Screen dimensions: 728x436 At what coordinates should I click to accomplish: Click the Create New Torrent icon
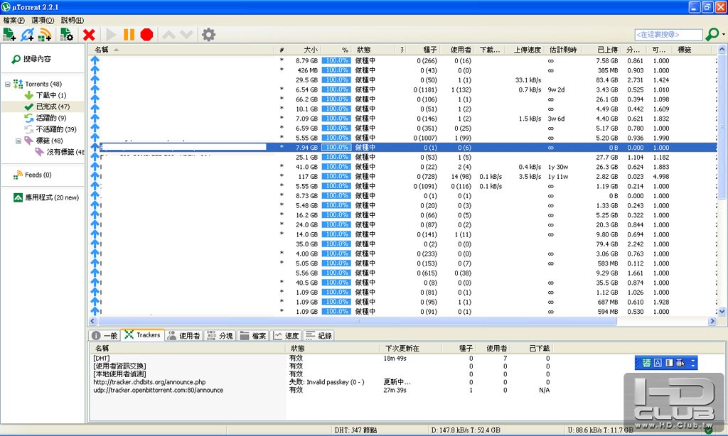[x=67, y=35]
